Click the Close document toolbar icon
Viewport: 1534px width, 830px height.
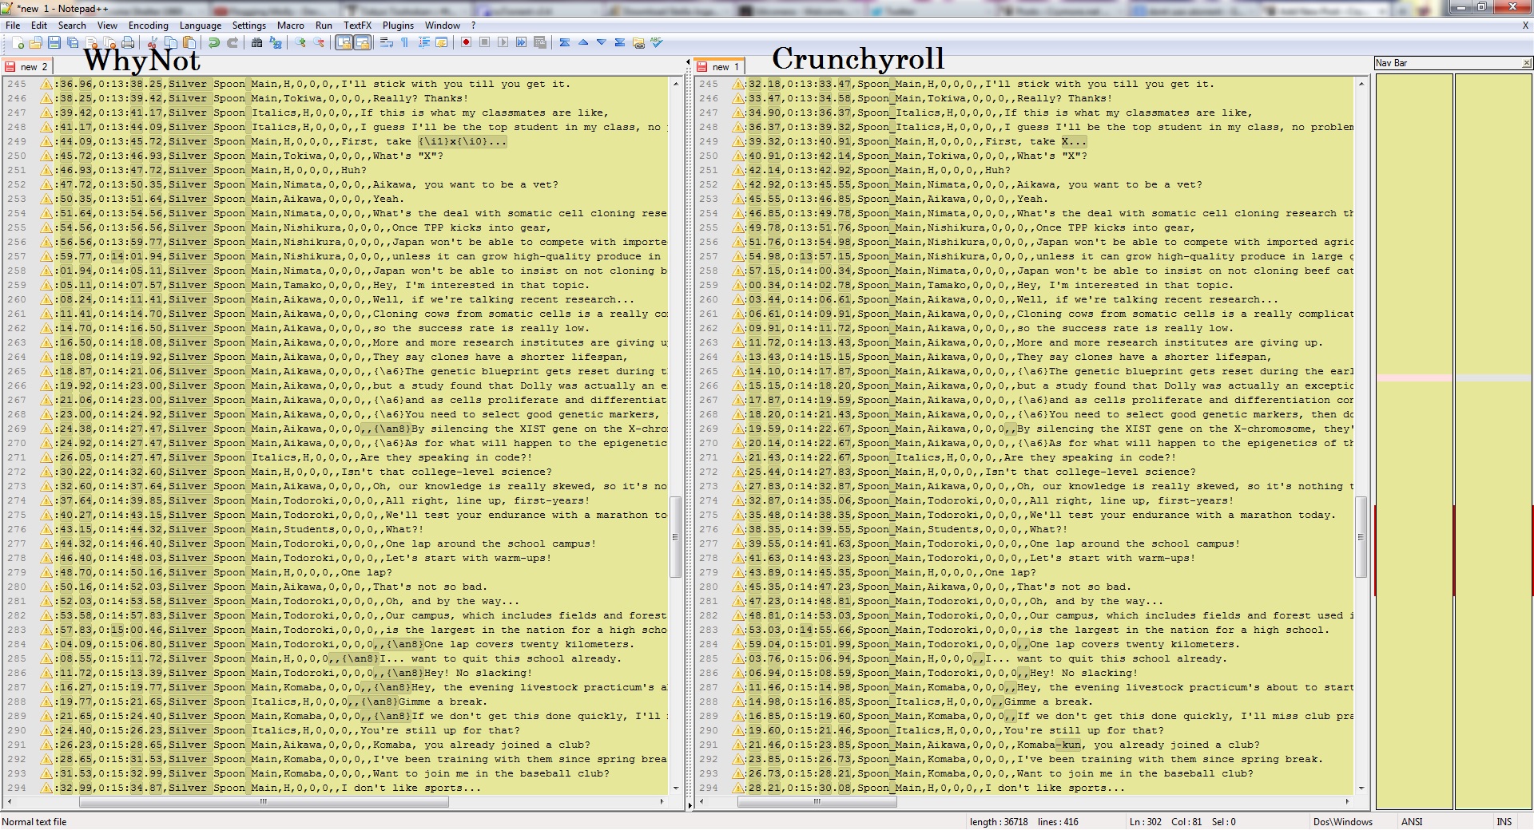point(90,42)
